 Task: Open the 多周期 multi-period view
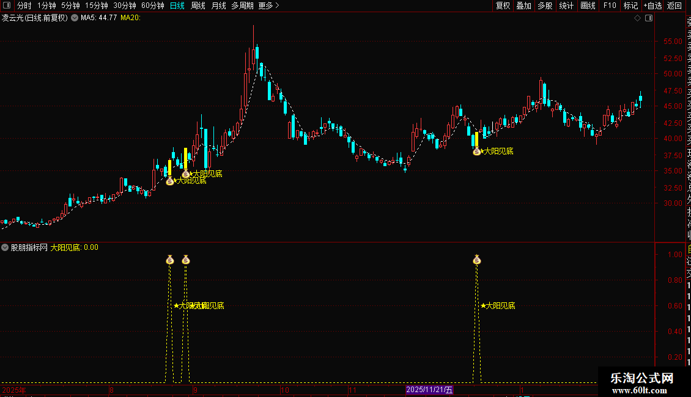pyautogui.click(x=242, y=5)
